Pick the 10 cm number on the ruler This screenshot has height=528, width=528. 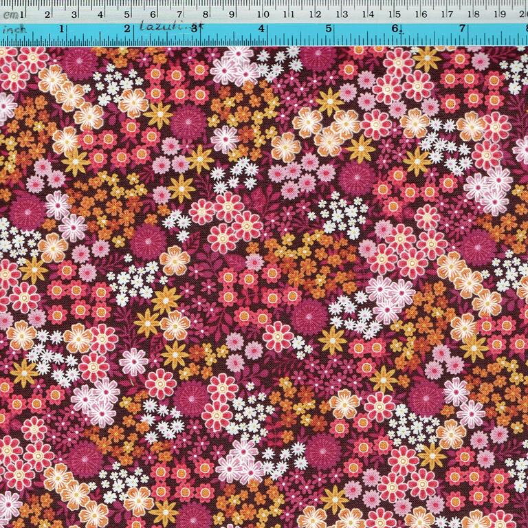(x=263, y=14)
